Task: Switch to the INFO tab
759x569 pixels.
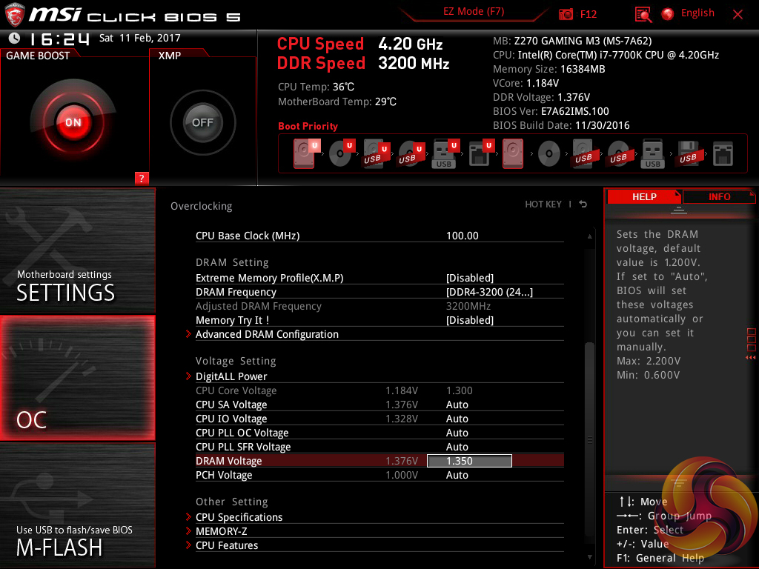Action: 719,197
